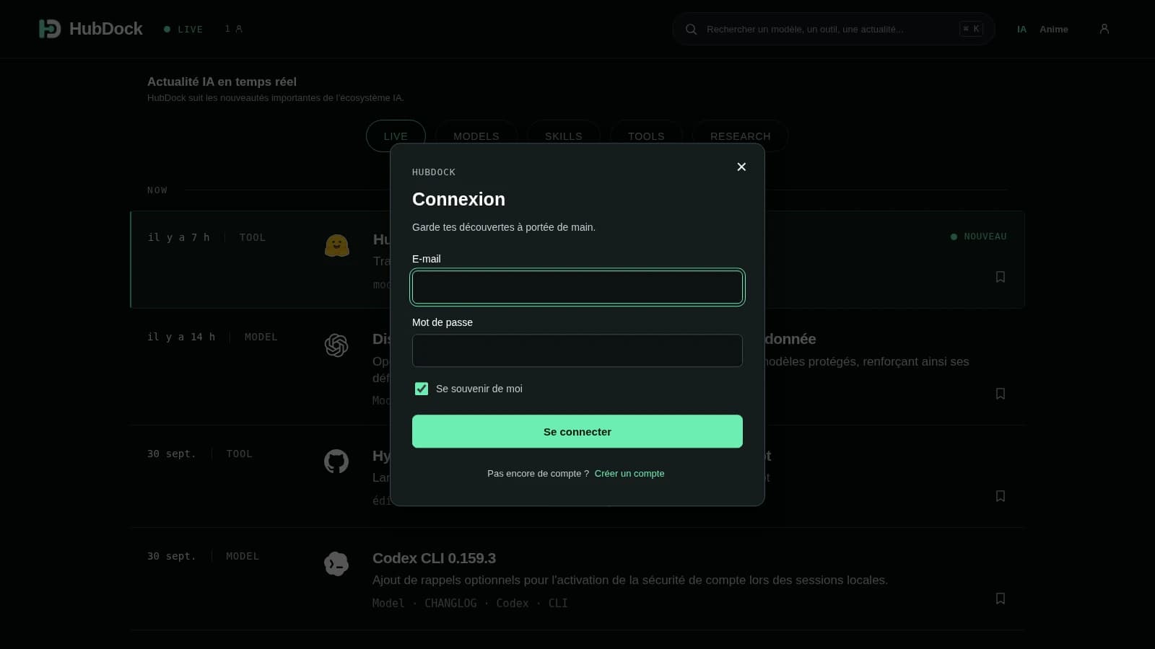The image size is (1155, 649).
Task: Click the Actualité IA en temps réel heading
Action: [222, 81]
